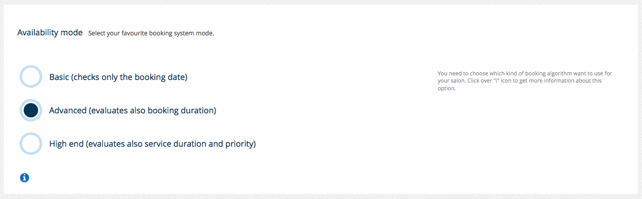Click the empty circle beside Basic
This screenshot has height=199, width=642.
point(30,77)
